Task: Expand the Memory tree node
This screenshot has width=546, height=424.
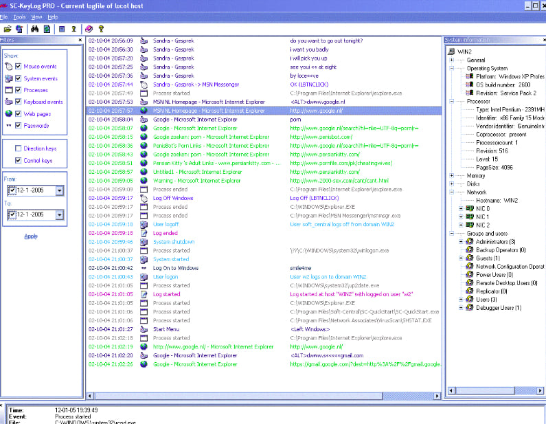Action: click(452, 175)
